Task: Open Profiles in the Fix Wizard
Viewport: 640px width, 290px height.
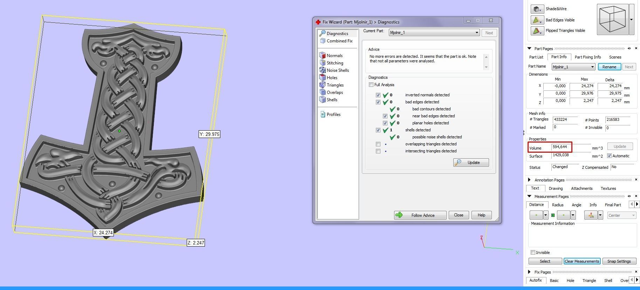Action: (330, 115)
